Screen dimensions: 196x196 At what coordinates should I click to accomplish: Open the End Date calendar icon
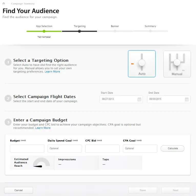(187, 99)
